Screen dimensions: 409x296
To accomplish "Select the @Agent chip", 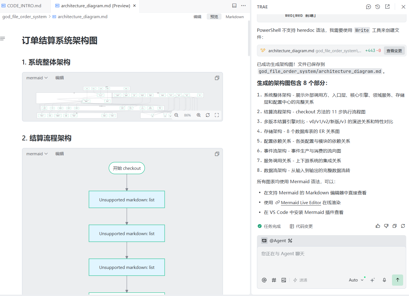I will click(274, 240).
